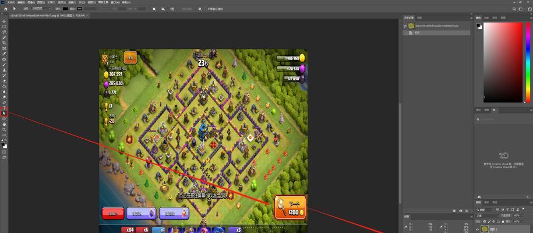Select the Eraser tool
This screenshot has width=533, height=233.
5,81
